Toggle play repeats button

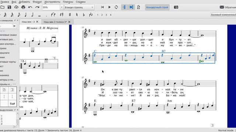[124, 7]
